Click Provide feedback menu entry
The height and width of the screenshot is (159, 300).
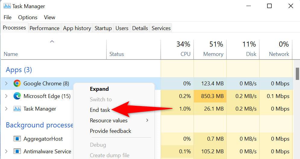coord(110,131)
